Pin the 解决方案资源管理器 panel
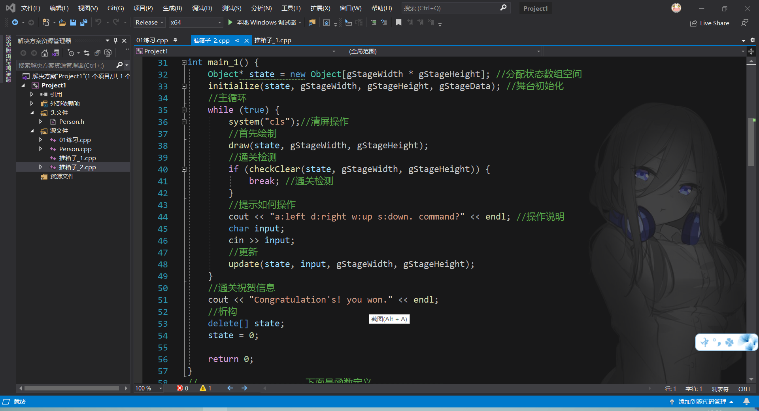759x411 pixels. pyautogui.click(x=115, y=40)
